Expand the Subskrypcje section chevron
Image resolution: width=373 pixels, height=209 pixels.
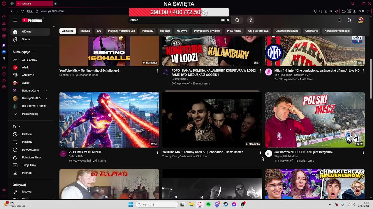tap(33, 52)
